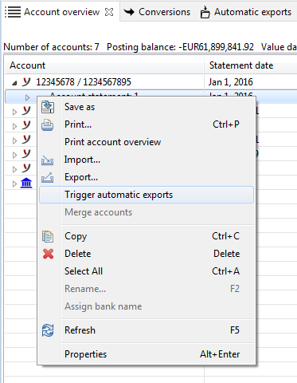Click the Save as disk icon
This screenshot has width=297, height=383.
tap(48, 107)
